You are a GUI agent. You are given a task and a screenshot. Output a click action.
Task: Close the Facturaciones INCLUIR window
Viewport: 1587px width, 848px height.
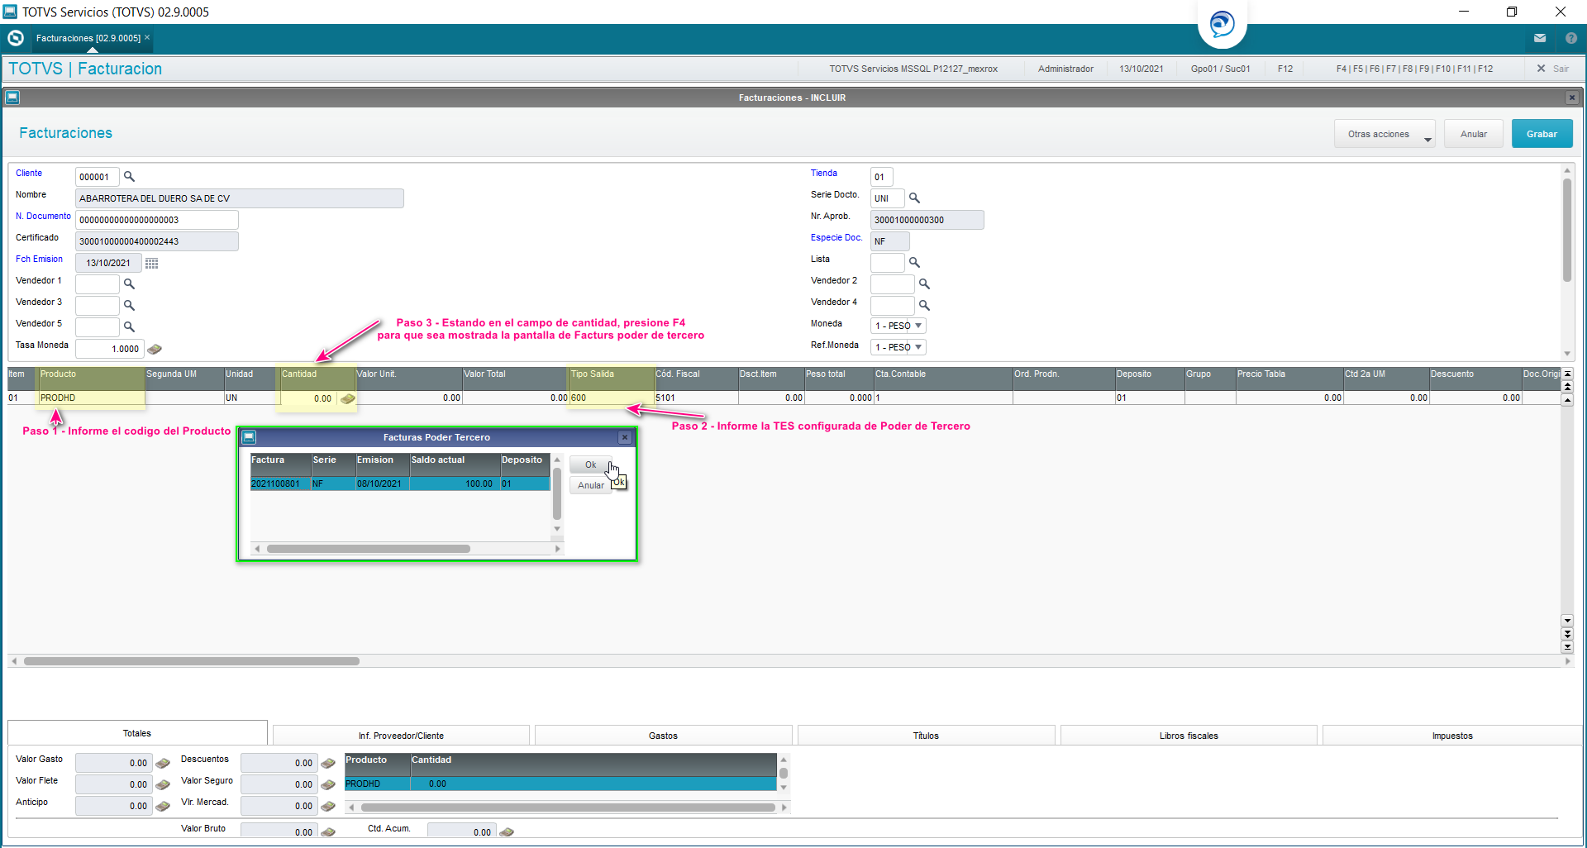click(x=1572, y=98)
